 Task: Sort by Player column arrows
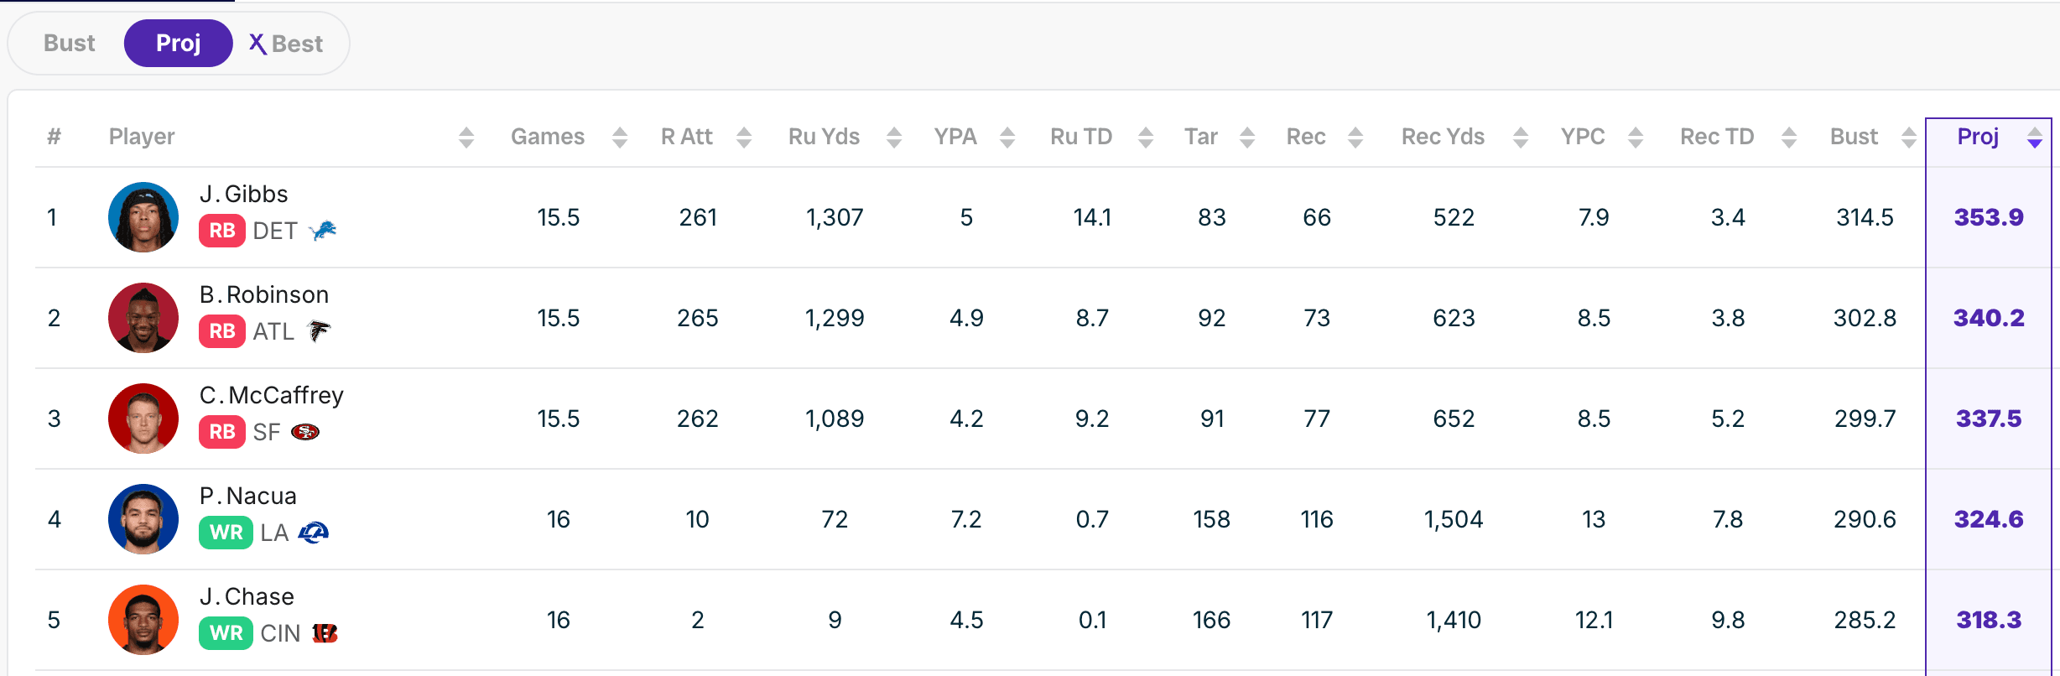click(466, 138)
